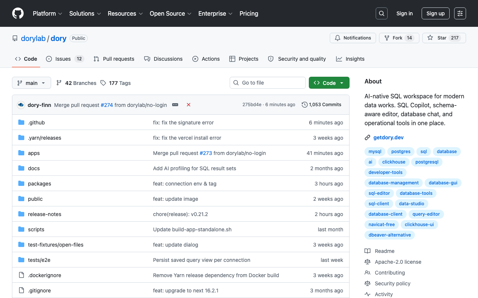Screen dimensions: 478x298
Task: Open the Insights tab
Action: 350,59
